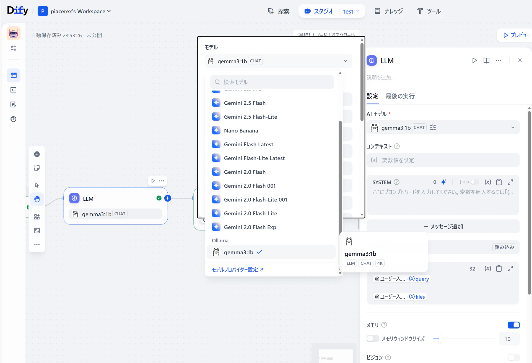532x363 pixels.
Task: Go to ツール in top navigation
Action: 429,11
